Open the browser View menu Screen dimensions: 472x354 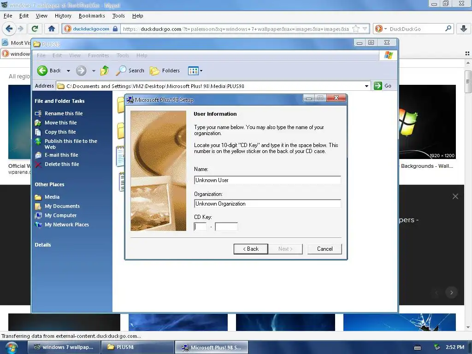pos(41,16)
